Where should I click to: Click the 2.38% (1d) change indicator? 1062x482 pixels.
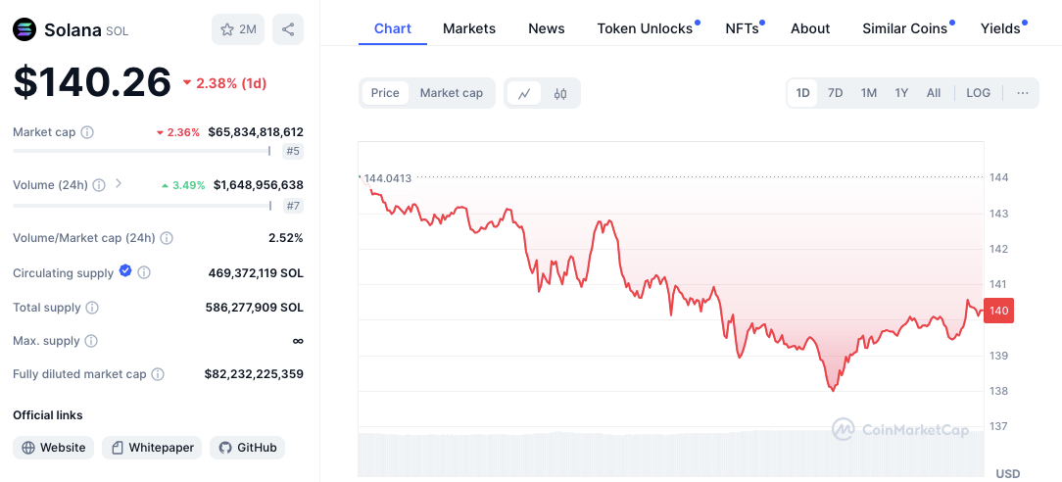pos(225,83)
